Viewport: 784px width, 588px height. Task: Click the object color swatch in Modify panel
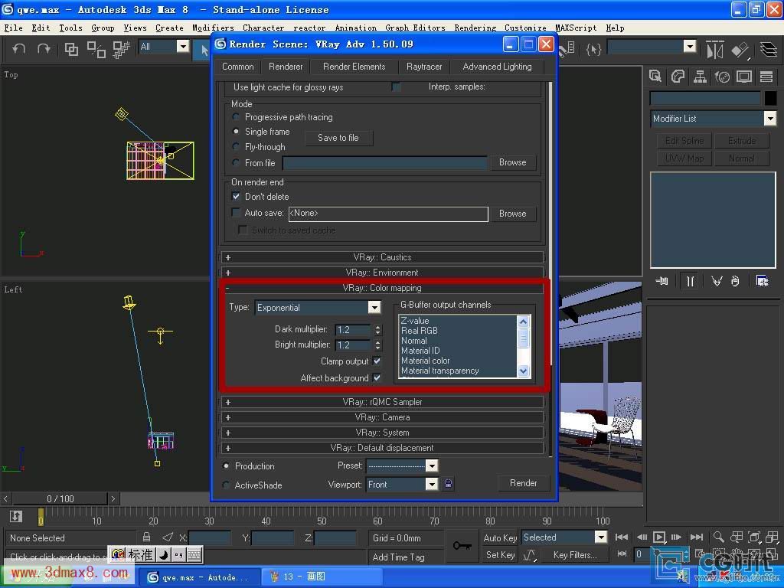770,98
